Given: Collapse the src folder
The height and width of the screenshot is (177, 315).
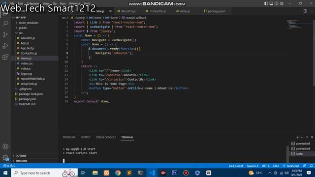Looking at the screenshot, I should click(34, 33).
